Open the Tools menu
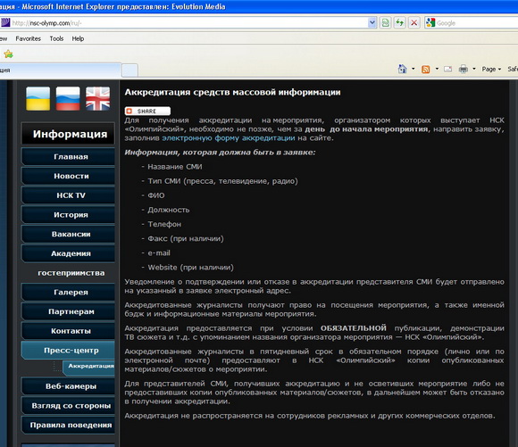The width and height of the screenshot is (518, 447). [56, 38]
